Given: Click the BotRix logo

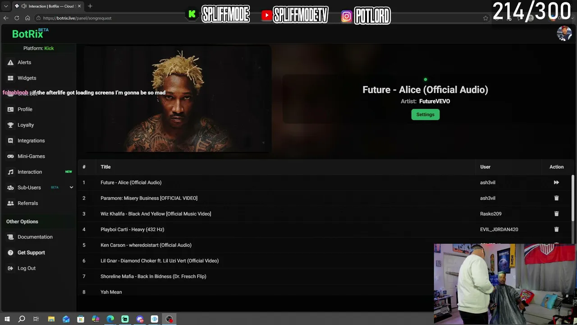Looking at the screenshot, I should click(27, 34).
